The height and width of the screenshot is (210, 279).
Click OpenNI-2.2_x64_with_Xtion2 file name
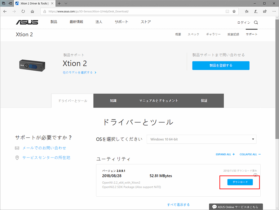[121, 183]
